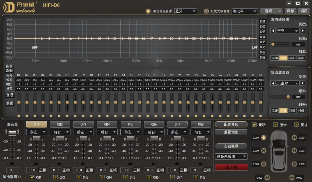312x182 pixels.
Task: Click the CH1 gain value field
Action: tap(32, 170)
